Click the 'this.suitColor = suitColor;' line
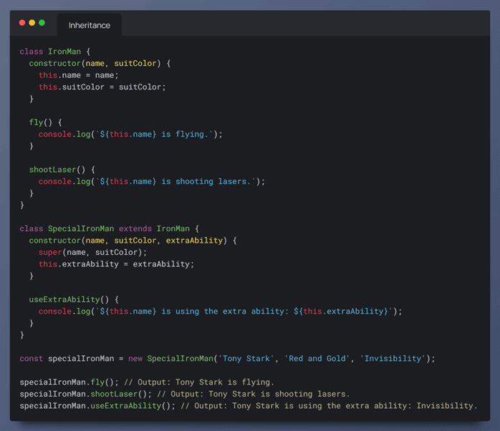This screenshot has width=500, height=431. (102, 87)
